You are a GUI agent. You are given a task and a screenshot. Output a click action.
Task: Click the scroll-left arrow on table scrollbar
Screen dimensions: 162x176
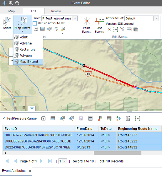tap(5, 153)
